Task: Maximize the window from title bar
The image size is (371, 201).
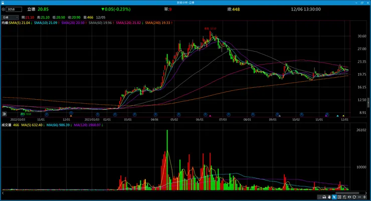Action: pyautogui.click(x=362, y=3)
